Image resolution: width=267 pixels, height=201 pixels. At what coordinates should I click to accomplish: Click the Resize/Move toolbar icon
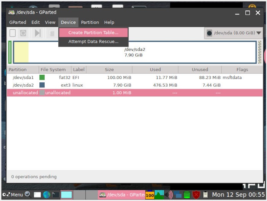[37, 33]
